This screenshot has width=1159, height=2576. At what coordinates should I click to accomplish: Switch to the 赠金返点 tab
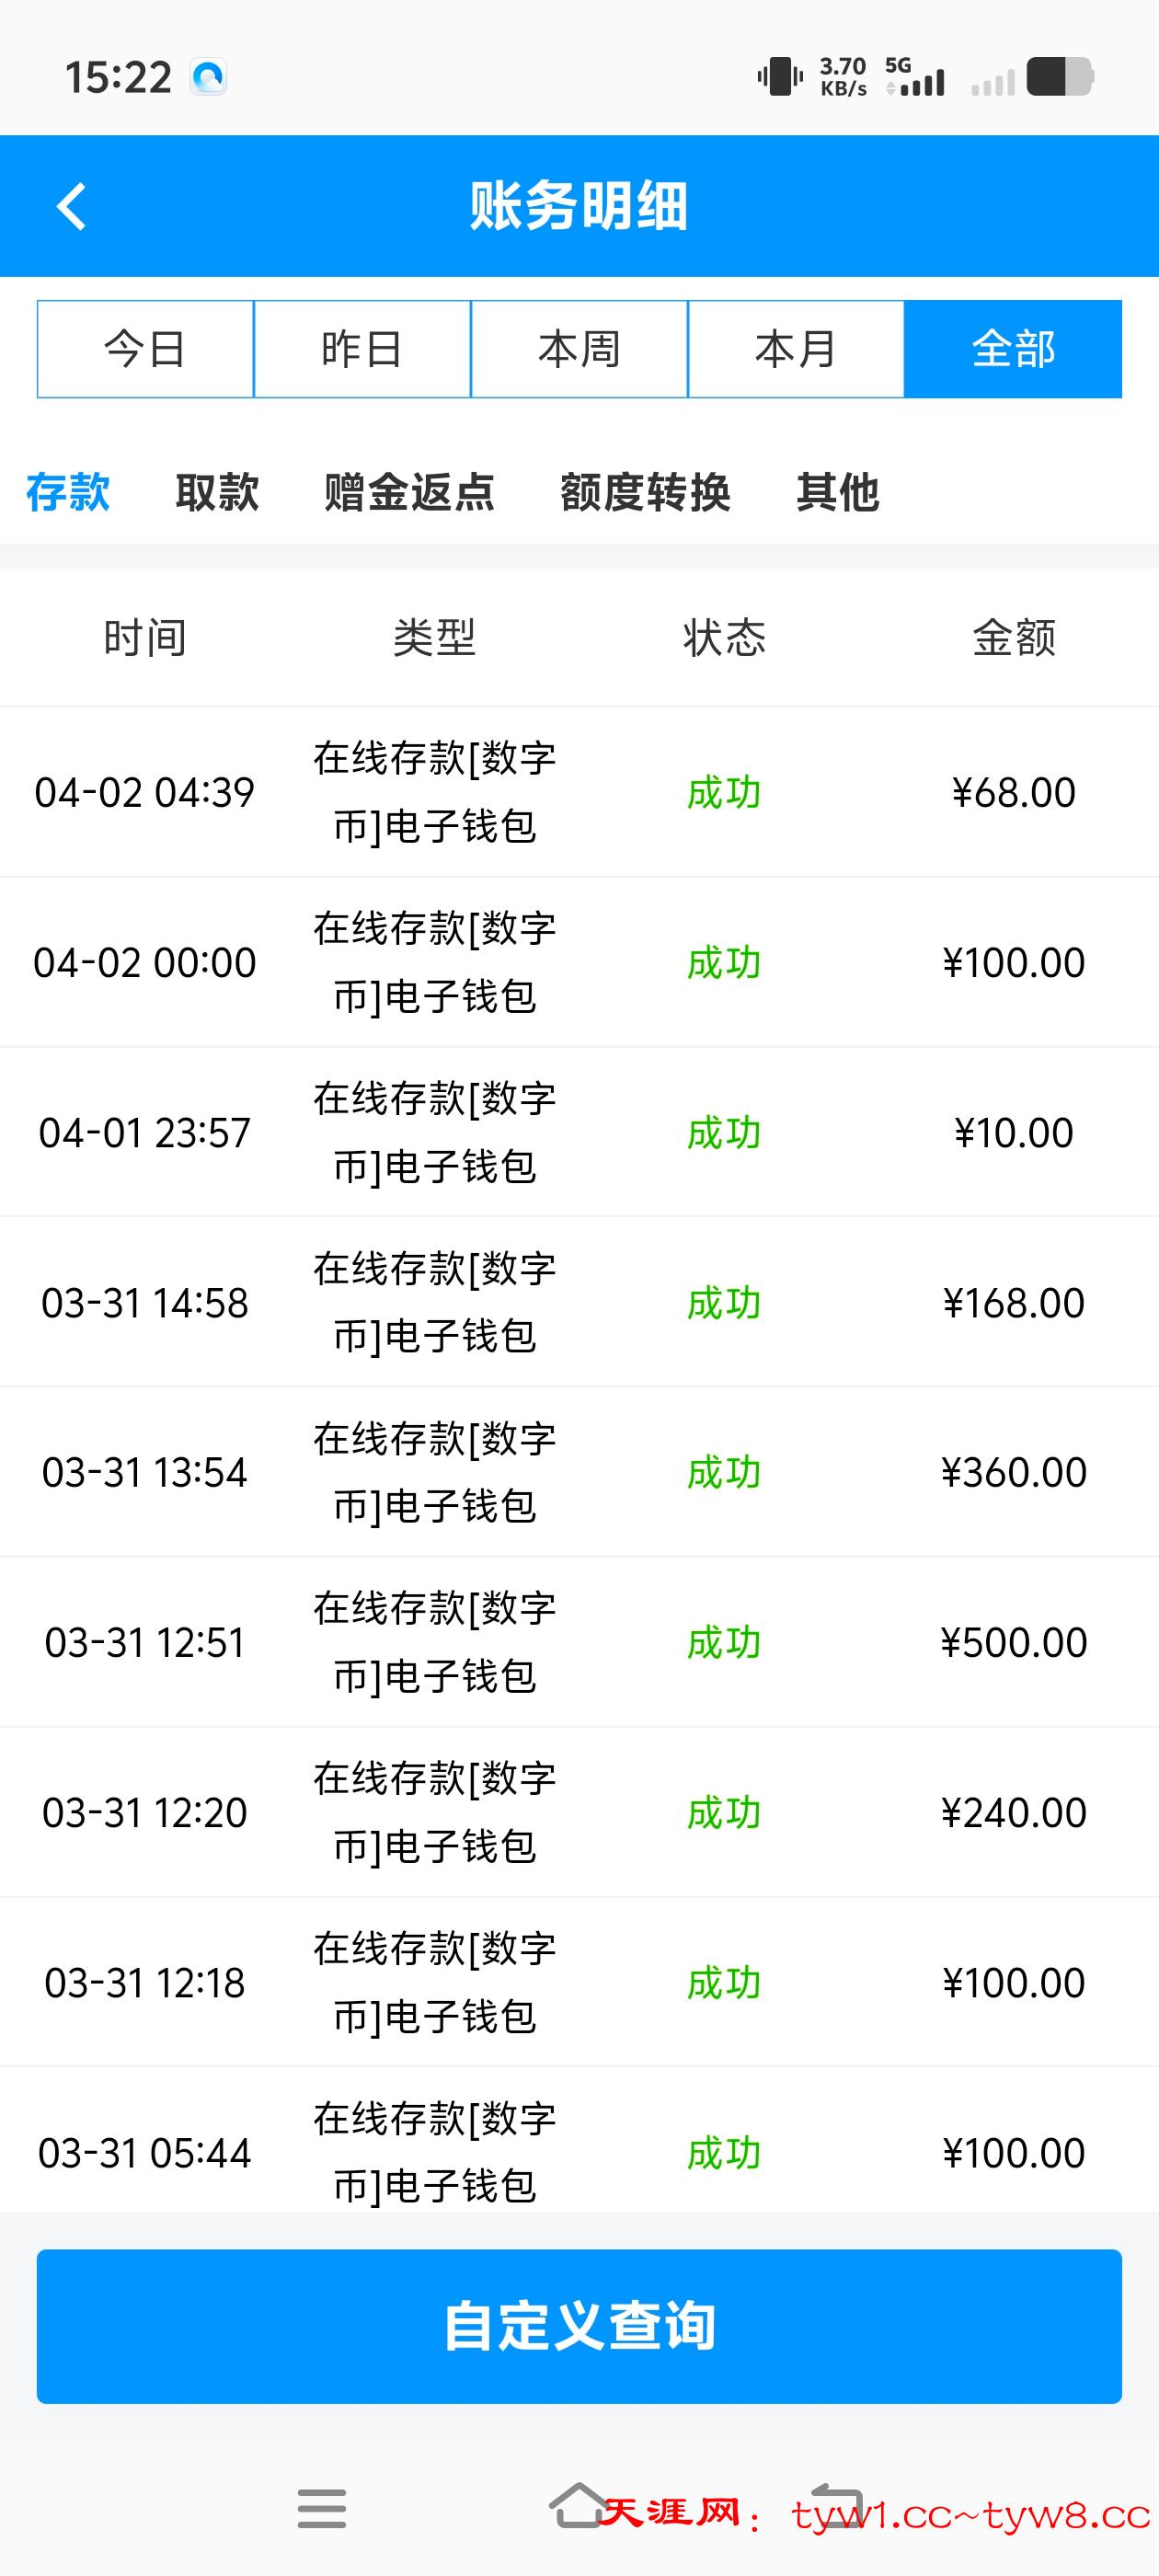pos(409,492)
